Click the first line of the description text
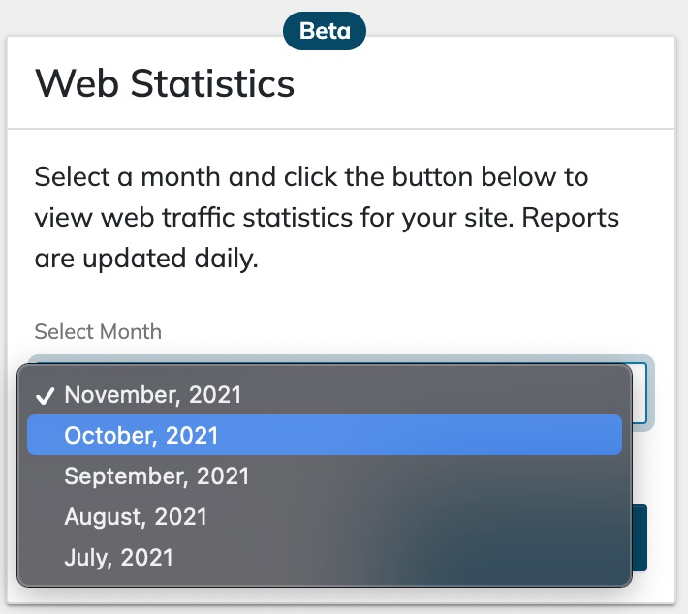 click(311, 179)
